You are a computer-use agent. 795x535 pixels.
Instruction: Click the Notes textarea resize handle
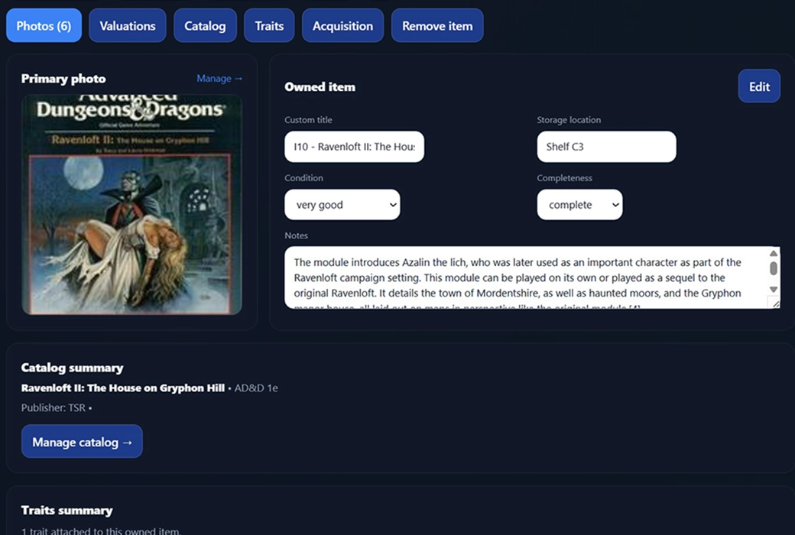[775, 303]
